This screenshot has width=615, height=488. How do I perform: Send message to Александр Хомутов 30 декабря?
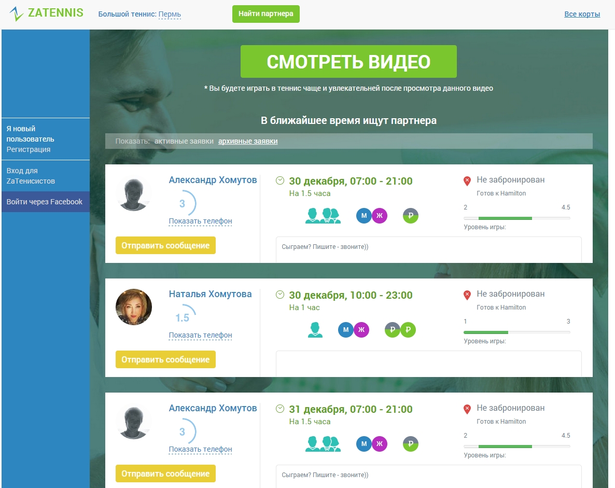tap(165, 245)
